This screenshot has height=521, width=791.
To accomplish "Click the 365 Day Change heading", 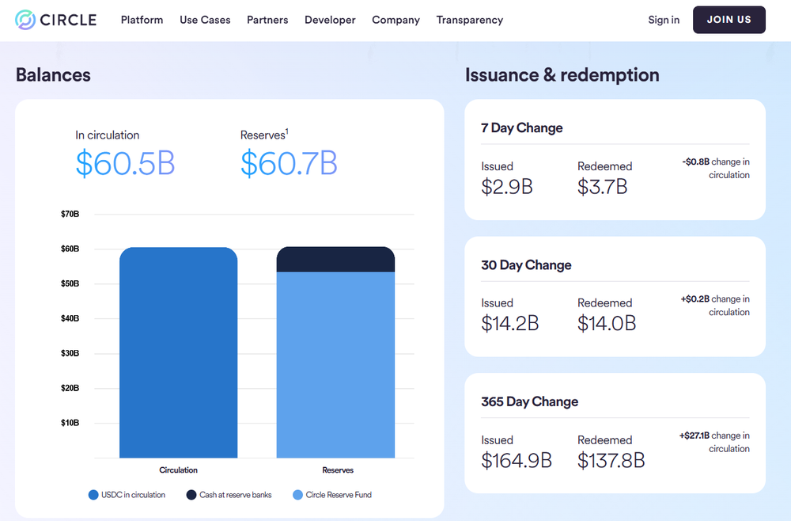I will click(530, 402).
